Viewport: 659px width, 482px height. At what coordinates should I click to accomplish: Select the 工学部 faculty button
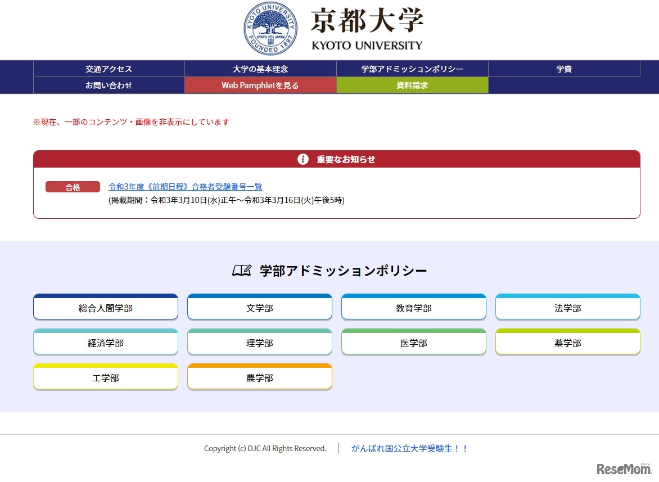106,377
